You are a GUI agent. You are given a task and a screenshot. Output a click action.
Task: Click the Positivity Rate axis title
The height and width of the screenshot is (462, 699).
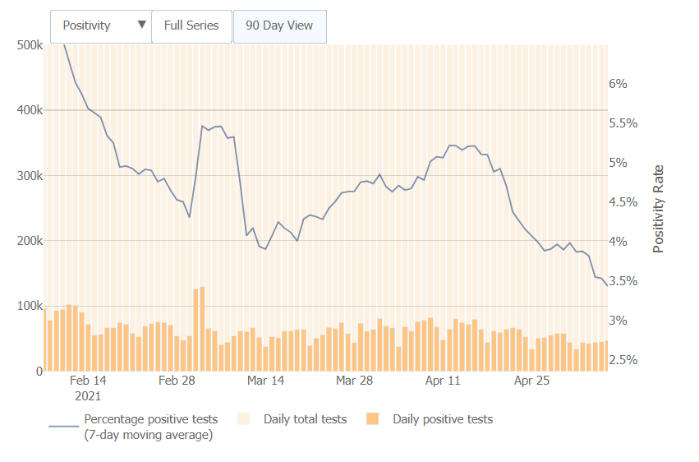pyautogui.click(x=658, y=209)
